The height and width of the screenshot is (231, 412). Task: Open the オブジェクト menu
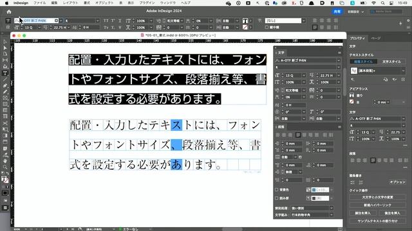pyautogui.click(x=104, y=3)
